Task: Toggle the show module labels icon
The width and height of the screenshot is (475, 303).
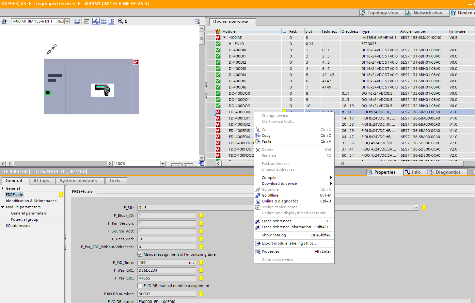Action: (x=96, y=21)
